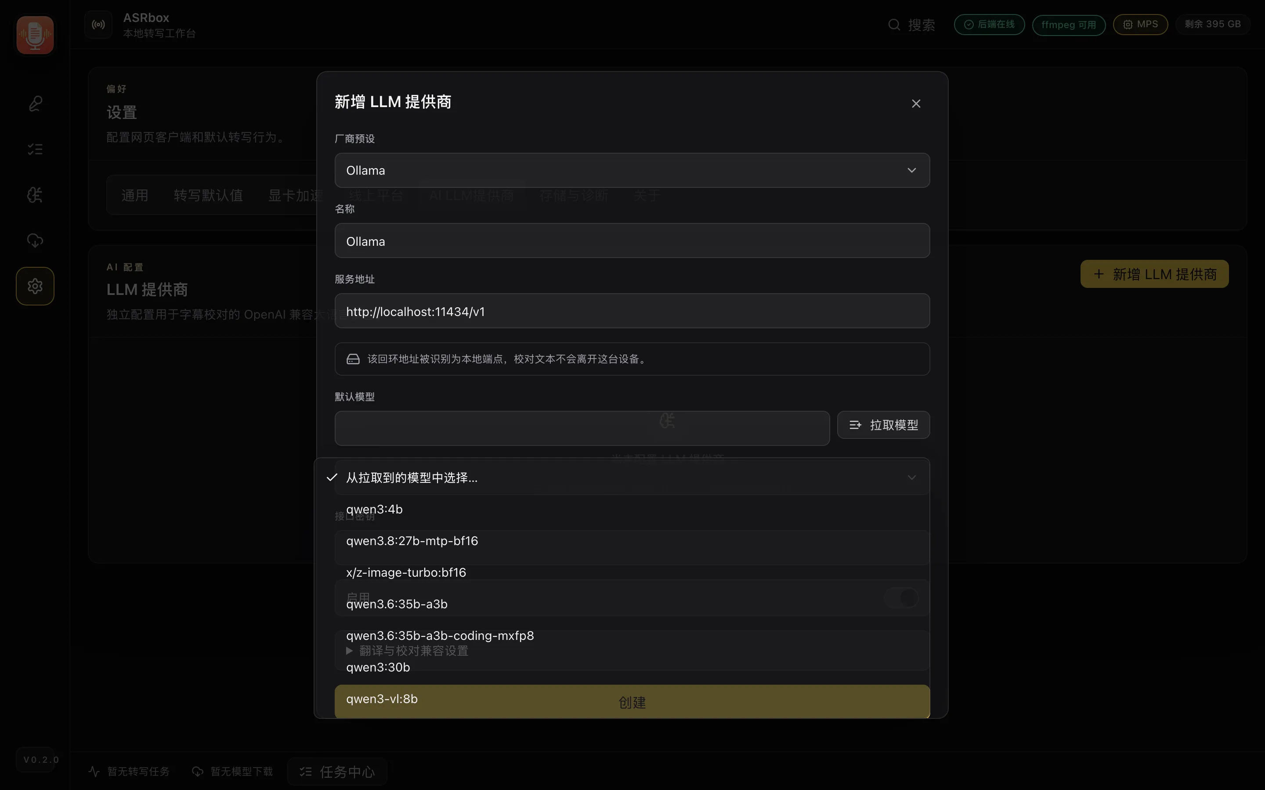Open the task list sidebar icon

35,149
